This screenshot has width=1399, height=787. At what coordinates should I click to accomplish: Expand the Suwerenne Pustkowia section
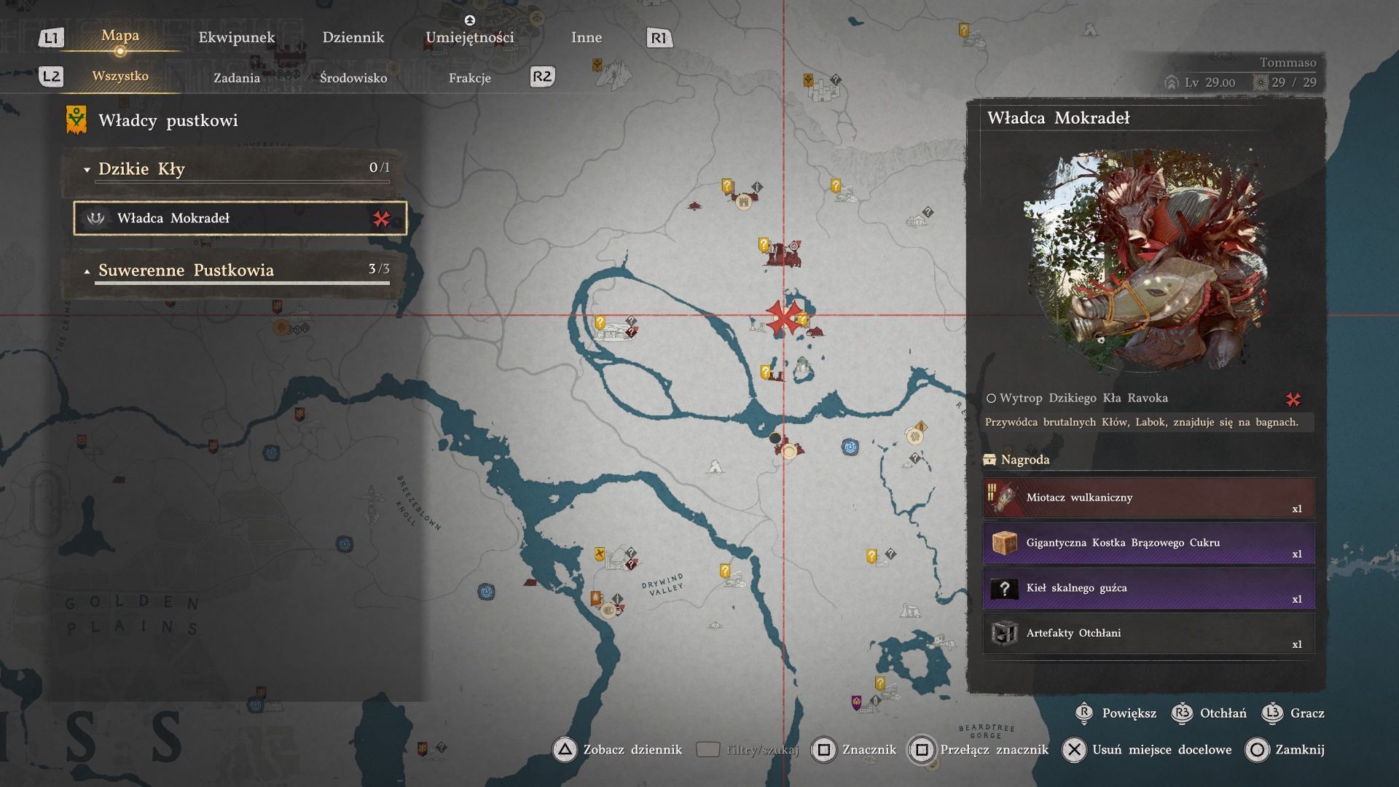87,271
